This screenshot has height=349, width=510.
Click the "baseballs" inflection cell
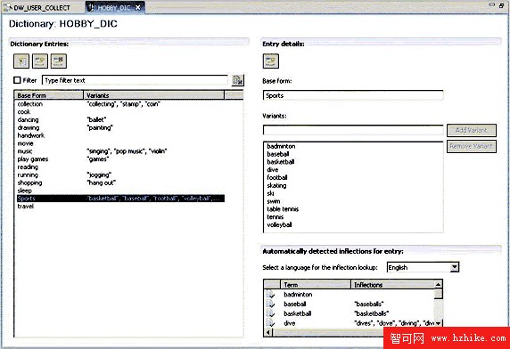click(x=369, y=304)
